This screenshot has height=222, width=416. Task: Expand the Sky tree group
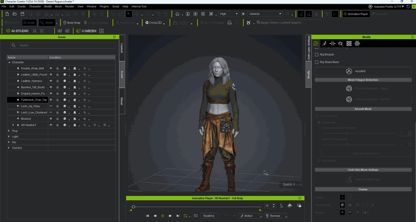9,142
